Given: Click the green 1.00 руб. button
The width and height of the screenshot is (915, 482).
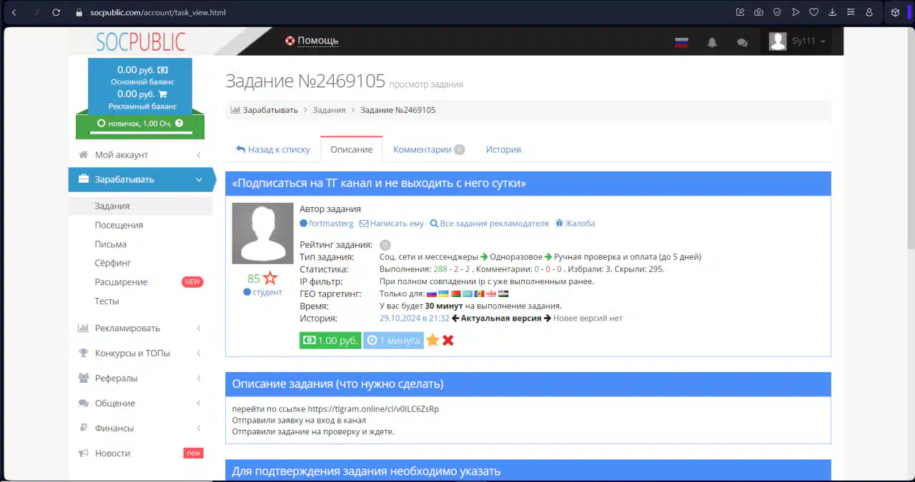Looking at the screenshot, I should (330, 341).
